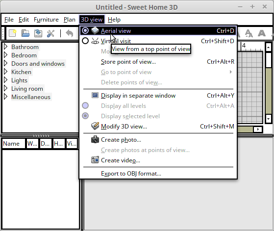Select Create video menu entry

158,160
